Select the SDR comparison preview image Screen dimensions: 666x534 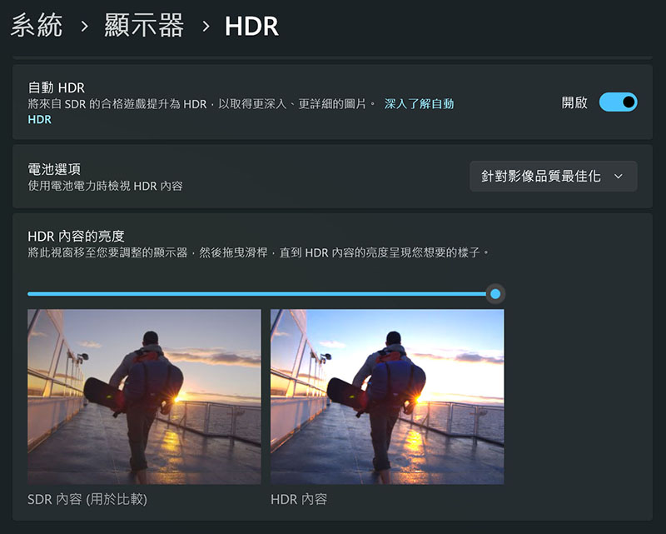[144, 397]
